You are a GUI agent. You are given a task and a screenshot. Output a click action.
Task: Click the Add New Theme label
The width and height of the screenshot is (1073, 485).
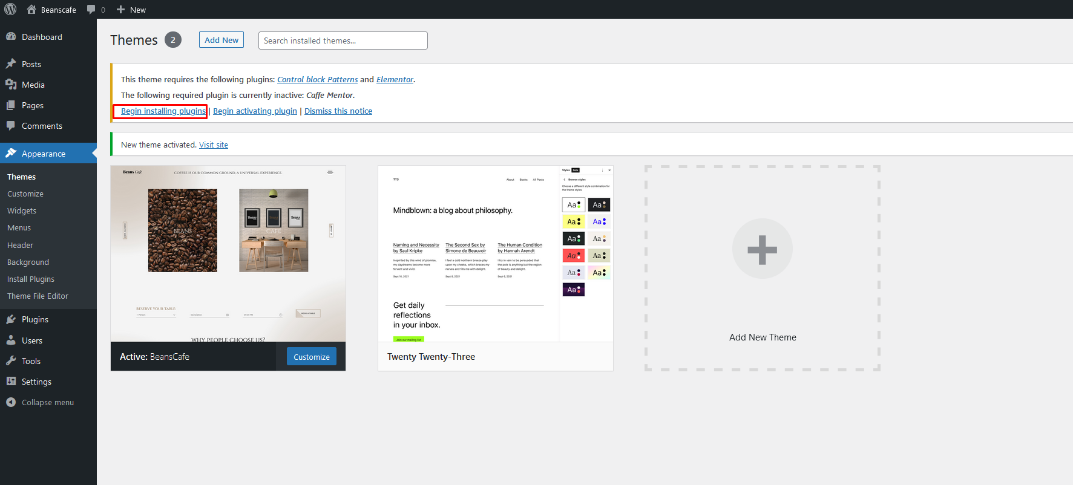(763, 337)
